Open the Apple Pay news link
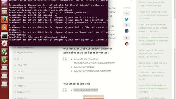 click(x=153, y=41)
